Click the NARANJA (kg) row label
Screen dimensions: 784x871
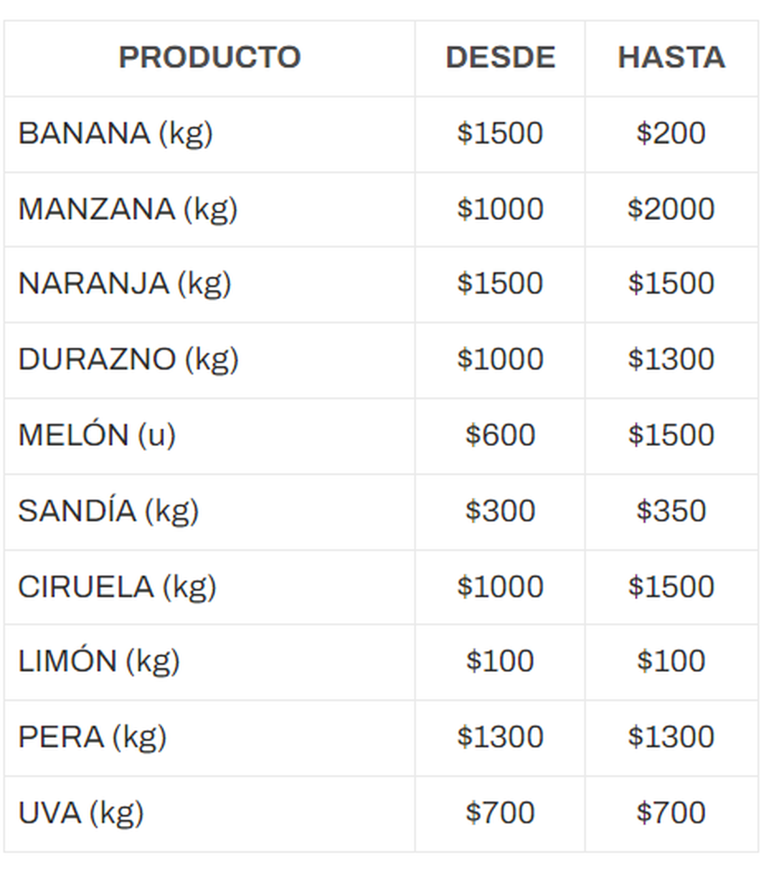coord(125,284)
